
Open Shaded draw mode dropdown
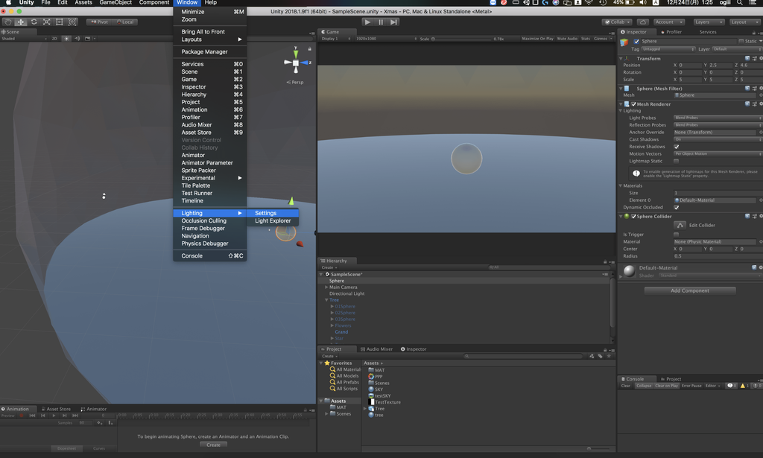pos(25,39)
